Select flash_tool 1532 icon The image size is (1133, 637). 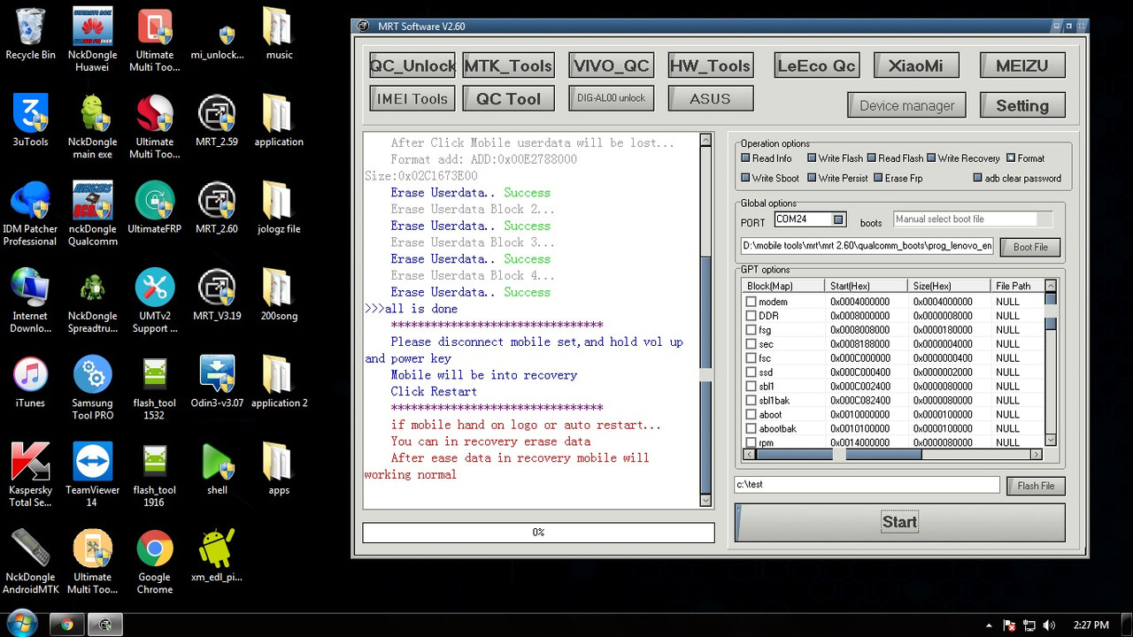(155, 388)
